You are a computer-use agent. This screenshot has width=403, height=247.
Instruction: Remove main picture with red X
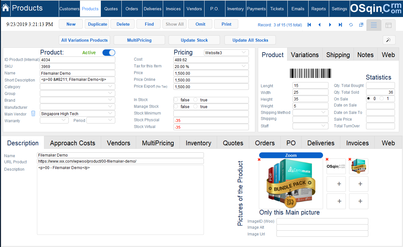(259, 159)
